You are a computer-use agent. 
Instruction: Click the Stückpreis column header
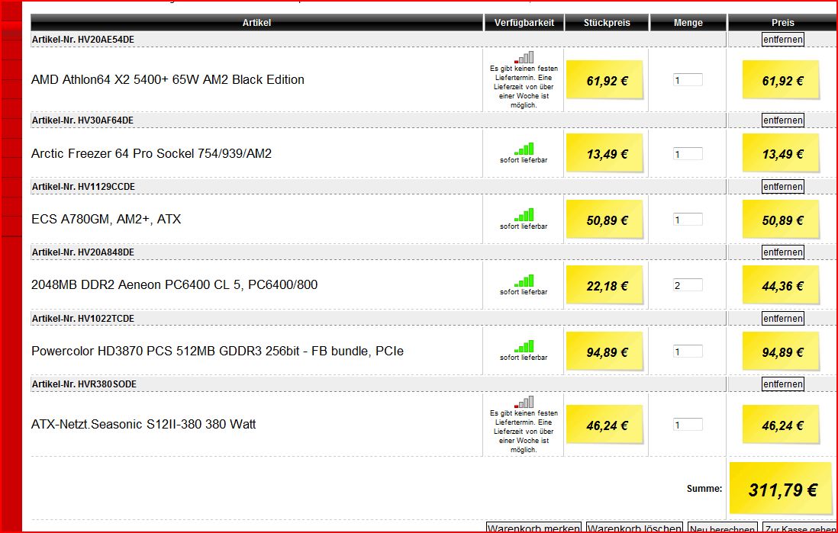tap(607, 22)
